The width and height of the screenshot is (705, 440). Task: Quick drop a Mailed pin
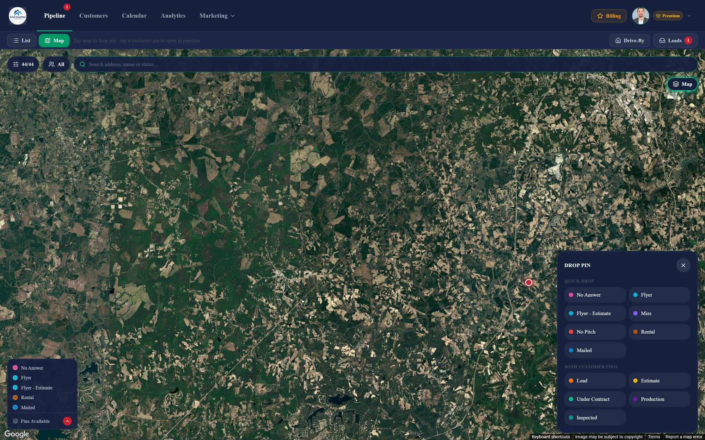pyautogui.click(x=595, y=350)
